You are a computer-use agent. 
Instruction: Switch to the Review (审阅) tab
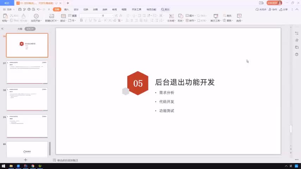point(115,10)
